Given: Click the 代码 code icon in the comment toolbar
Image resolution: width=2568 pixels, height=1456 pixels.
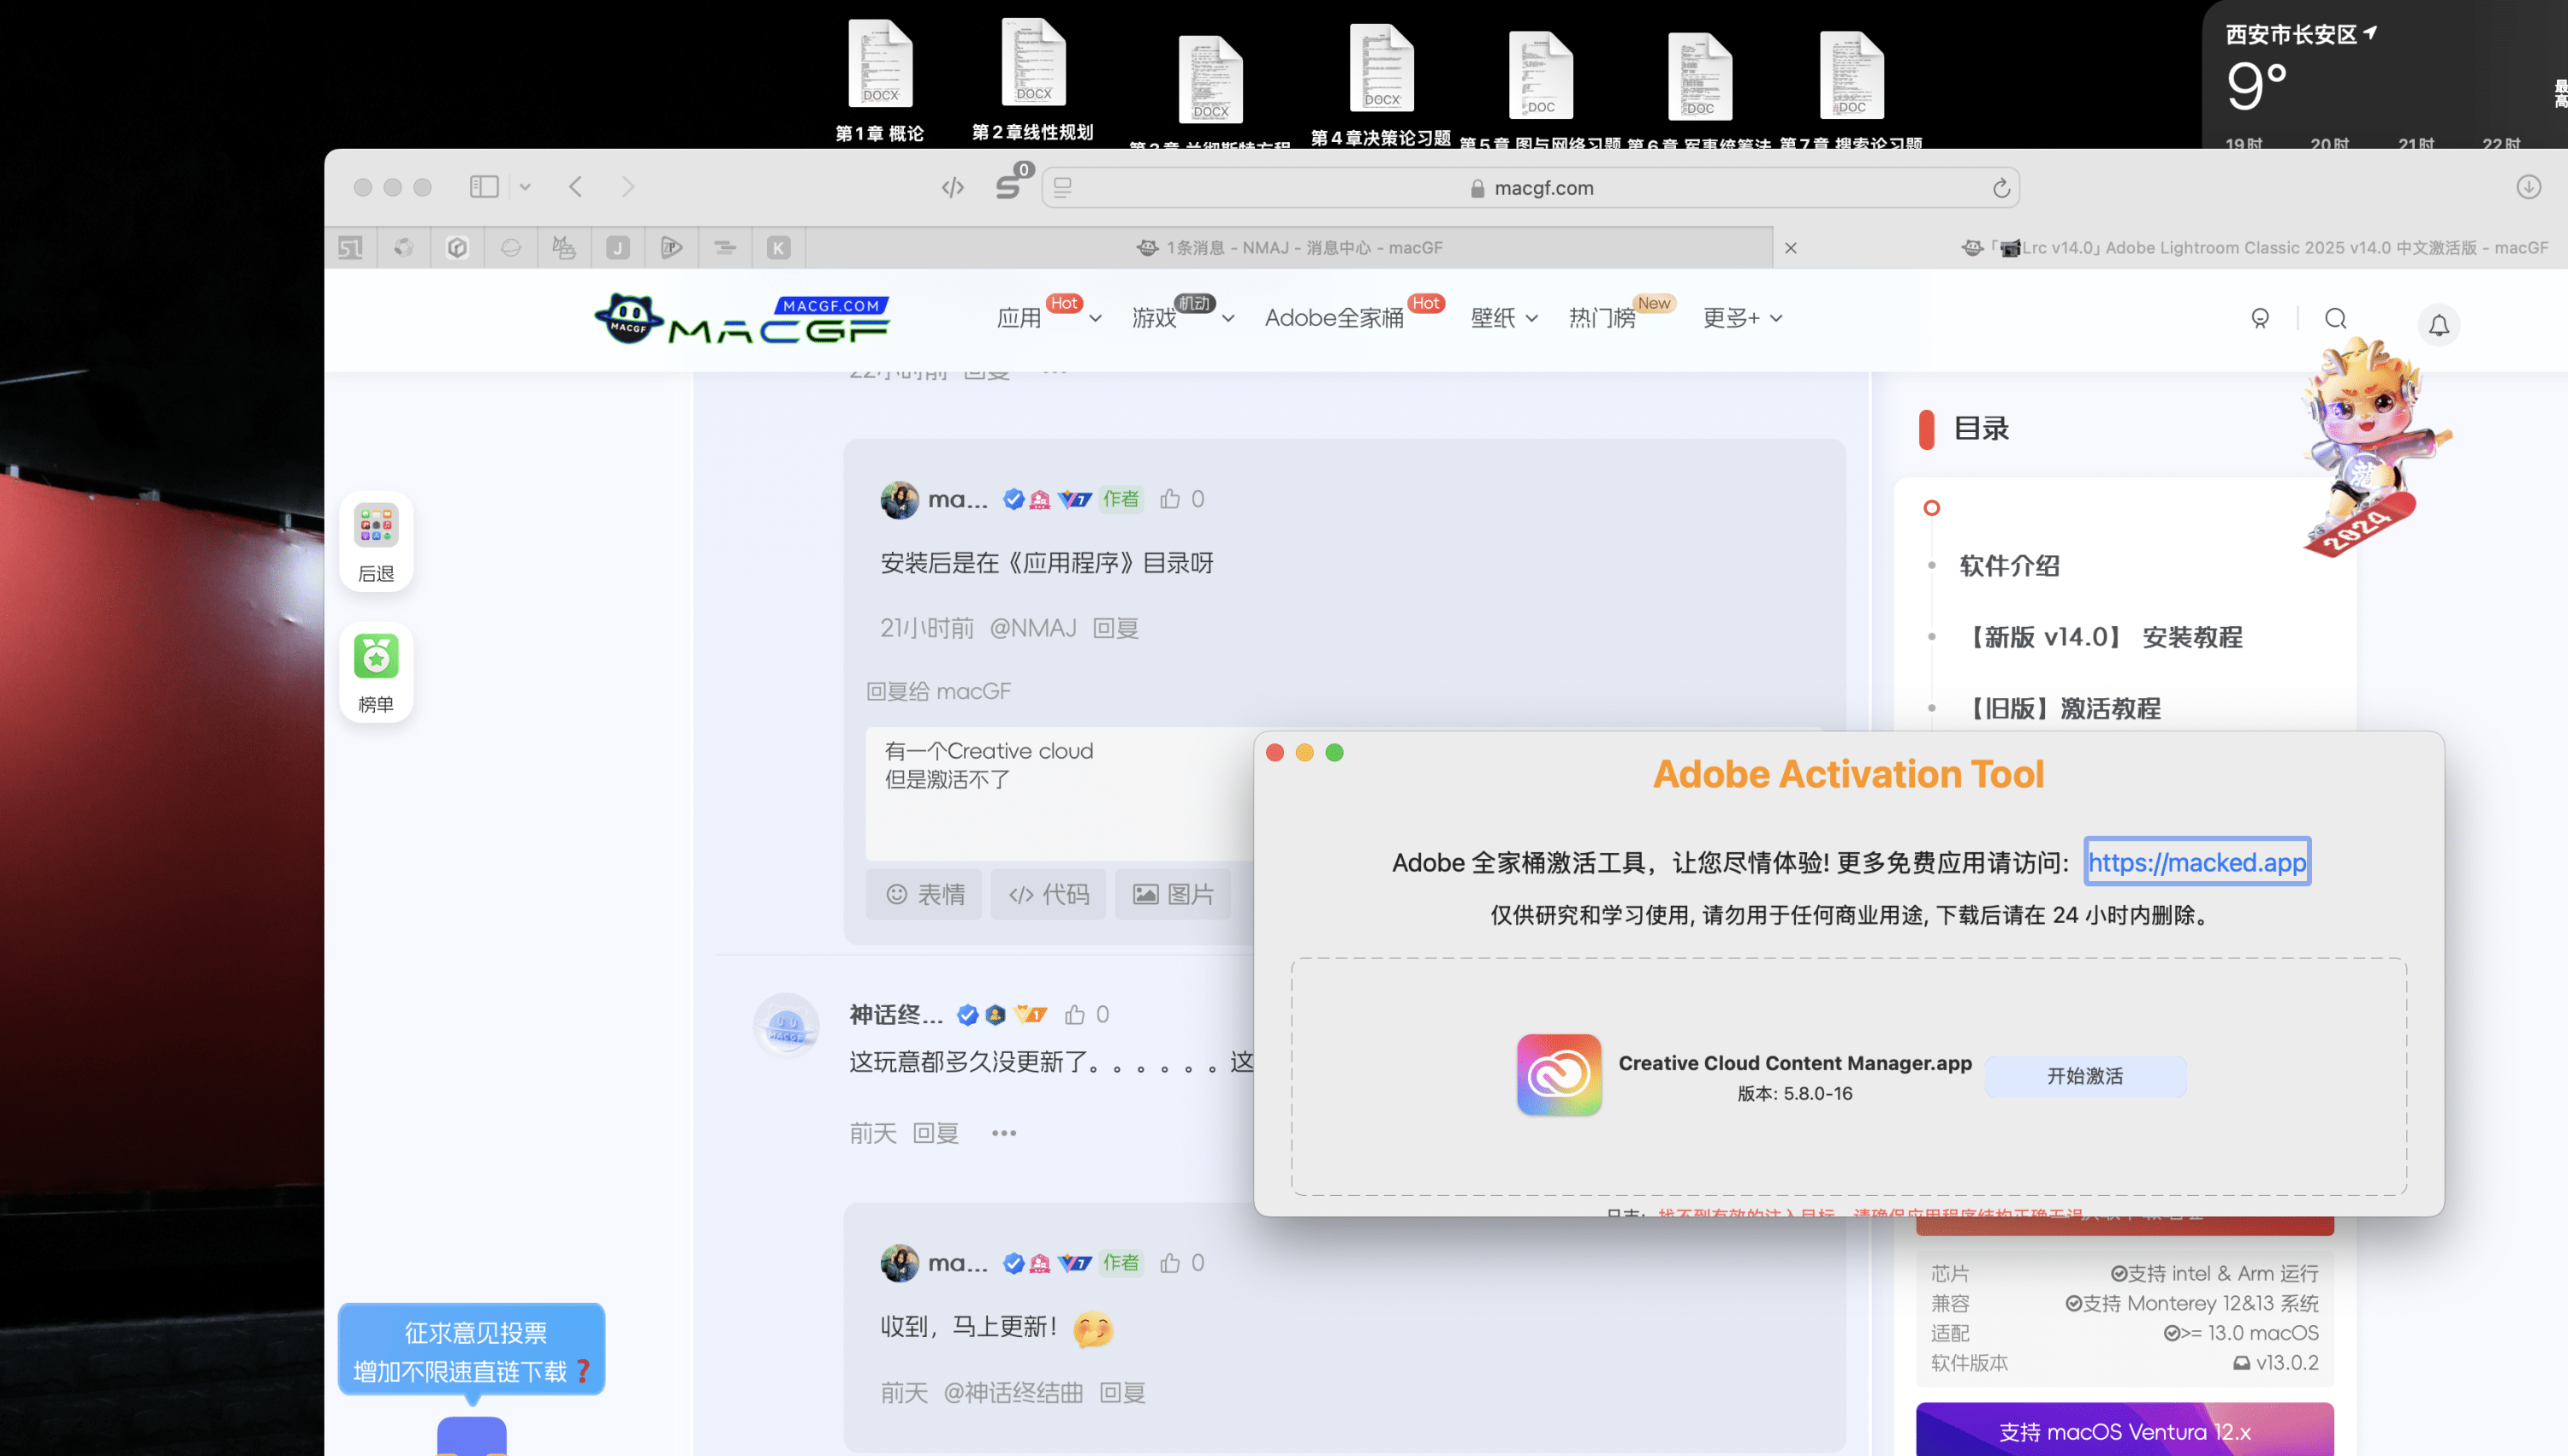Looking at the screenshot, I should click(1048, 893).
